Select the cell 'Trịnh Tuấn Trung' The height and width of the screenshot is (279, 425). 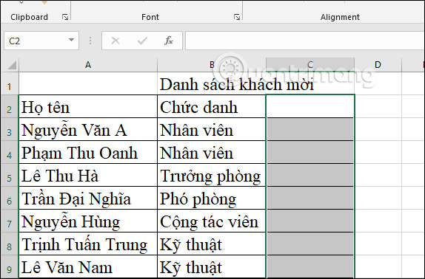(x=88, y=244)
